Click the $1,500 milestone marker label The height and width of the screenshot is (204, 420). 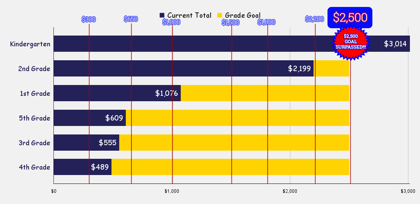pyautogui.click(x=230, y=23)
